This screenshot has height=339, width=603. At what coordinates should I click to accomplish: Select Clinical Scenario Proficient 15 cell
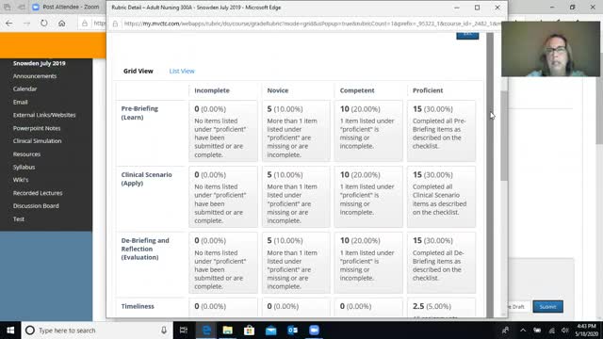point(441,197)
